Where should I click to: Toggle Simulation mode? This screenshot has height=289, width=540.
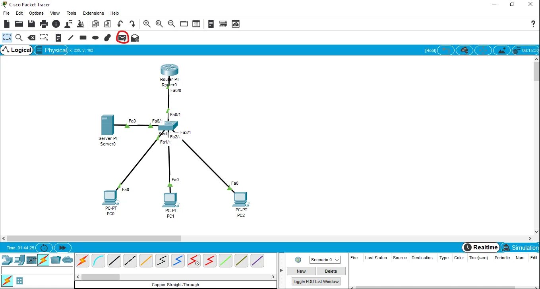click(x=520, y=247)
